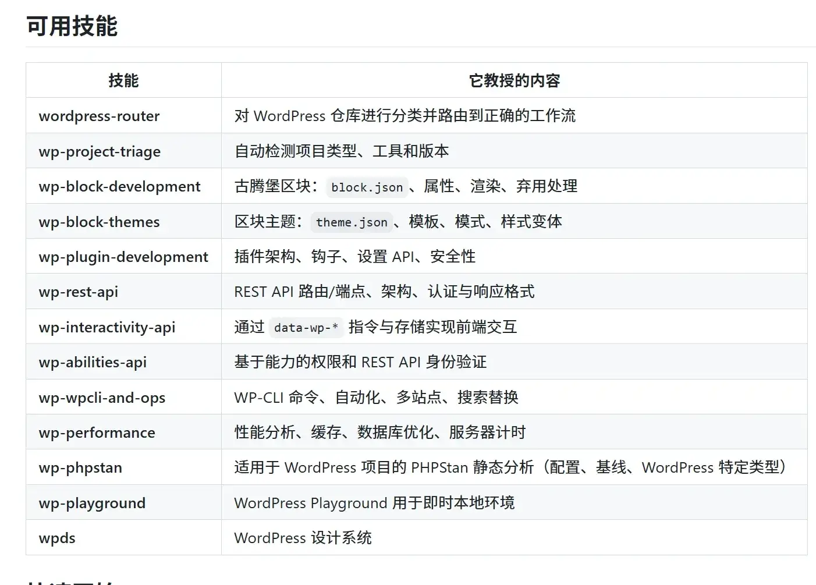Click the wp-playground skill name
This screenshot has width=816, height=585.
92,503
